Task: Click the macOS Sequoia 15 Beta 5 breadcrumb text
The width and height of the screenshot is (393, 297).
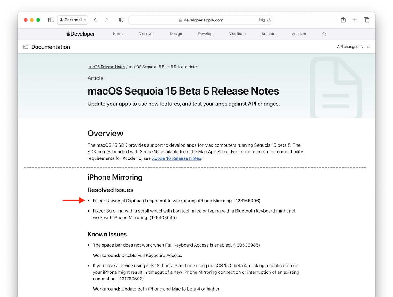Action: (x=164, y=67)
